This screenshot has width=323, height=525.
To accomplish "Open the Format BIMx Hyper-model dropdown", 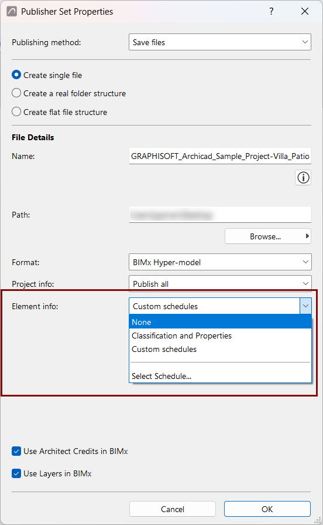I will (220, 262).
